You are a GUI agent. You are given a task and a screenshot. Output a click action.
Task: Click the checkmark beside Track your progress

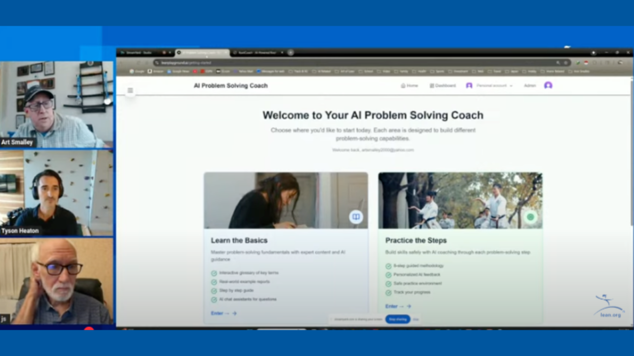point(388,292)
